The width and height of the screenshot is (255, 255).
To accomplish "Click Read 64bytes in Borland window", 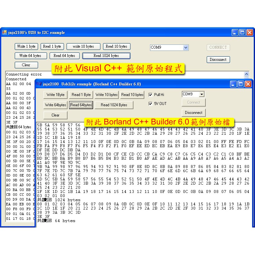I will 81,105.
